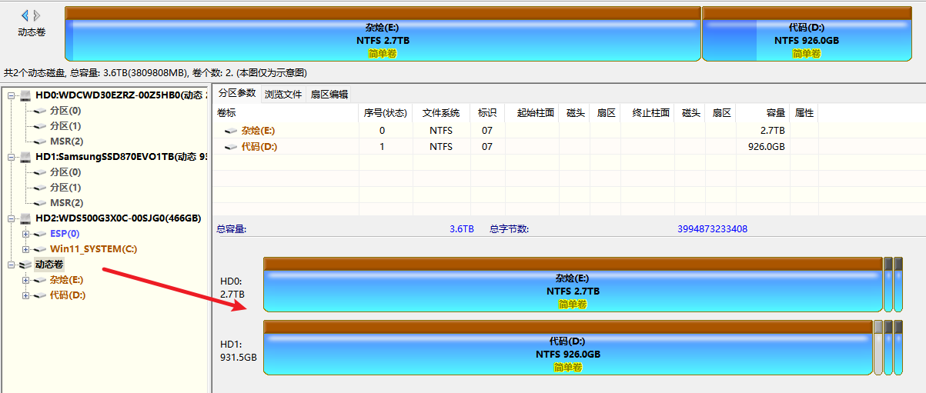
Task: Click the 共2个动态磁盘 summary status line
Action: pos(155,72)
